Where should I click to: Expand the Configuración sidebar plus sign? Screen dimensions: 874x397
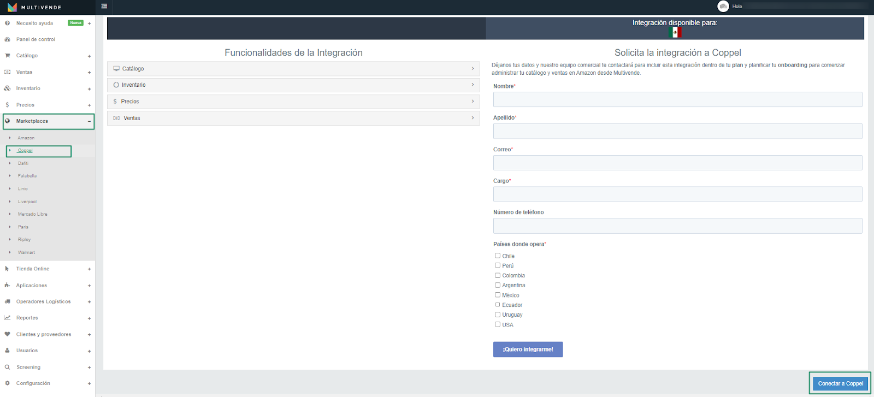[89, 384]
